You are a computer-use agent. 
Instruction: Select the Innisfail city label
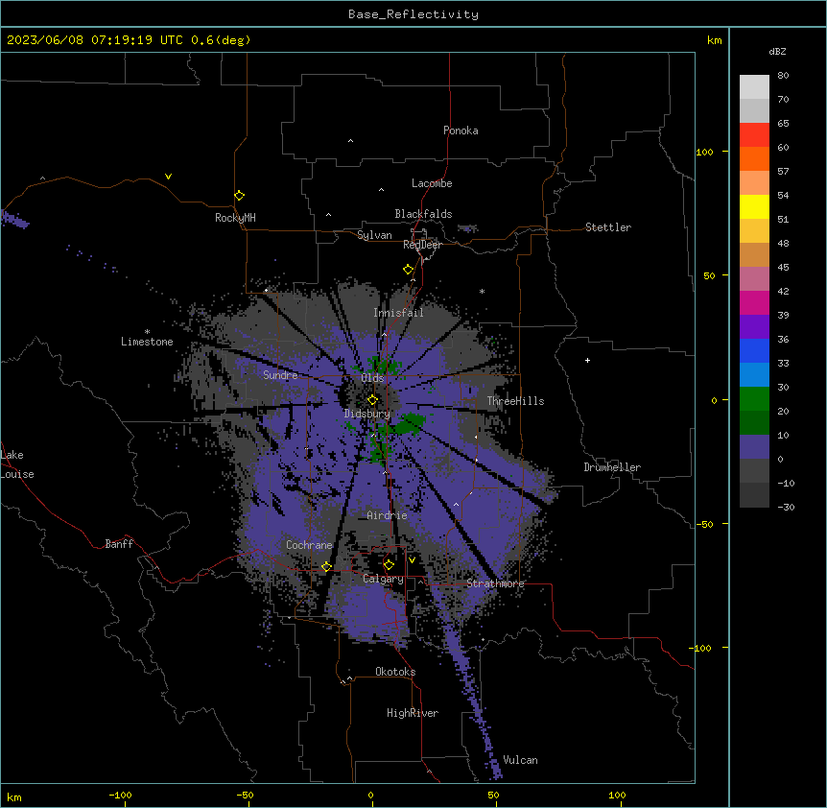click(398, 313)
